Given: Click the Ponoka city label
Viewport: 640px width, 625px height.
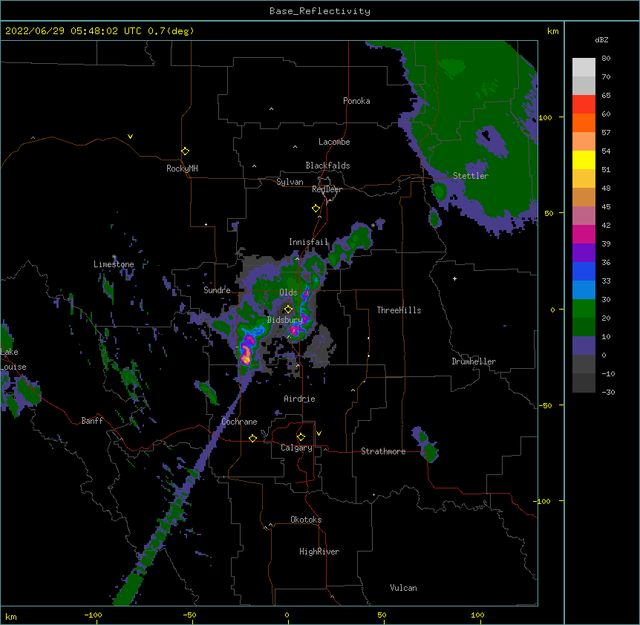Looking at the screenshot, I should [x=356, y=101].
